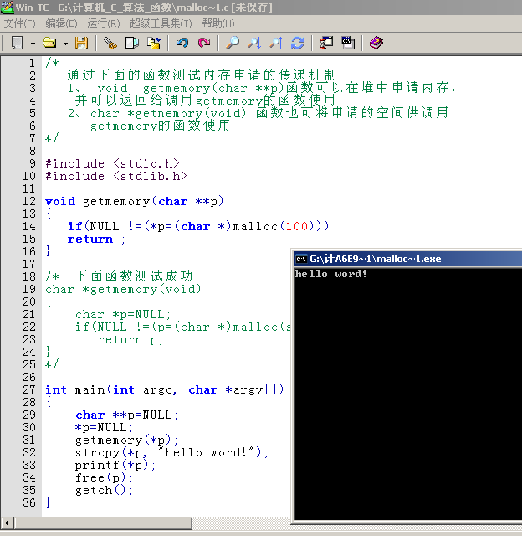Open the 帮助(H) menu
The height and width of the screenshot is (536, 522).
pos(218,23)
